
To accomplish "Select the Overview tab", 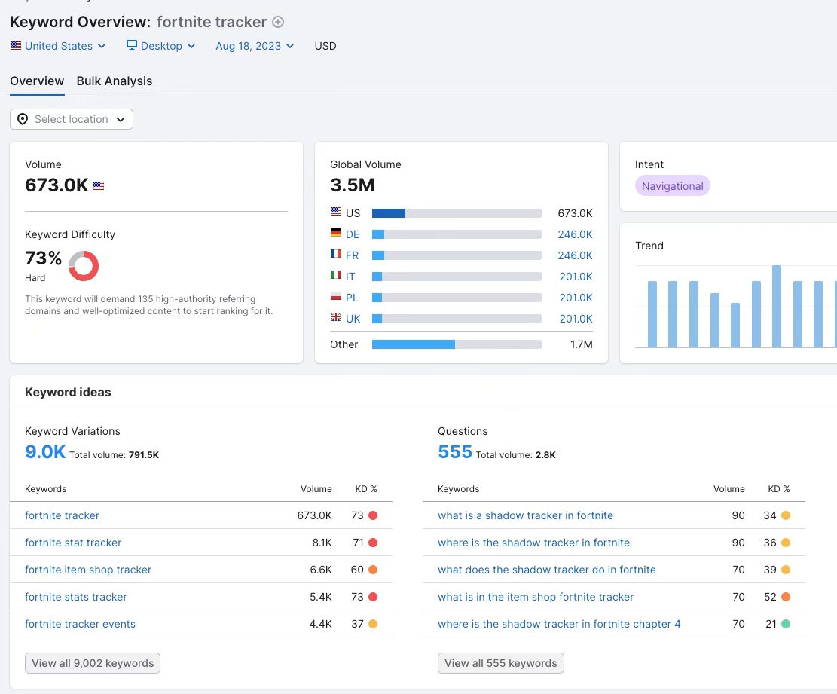I will (x=37, y=81).
